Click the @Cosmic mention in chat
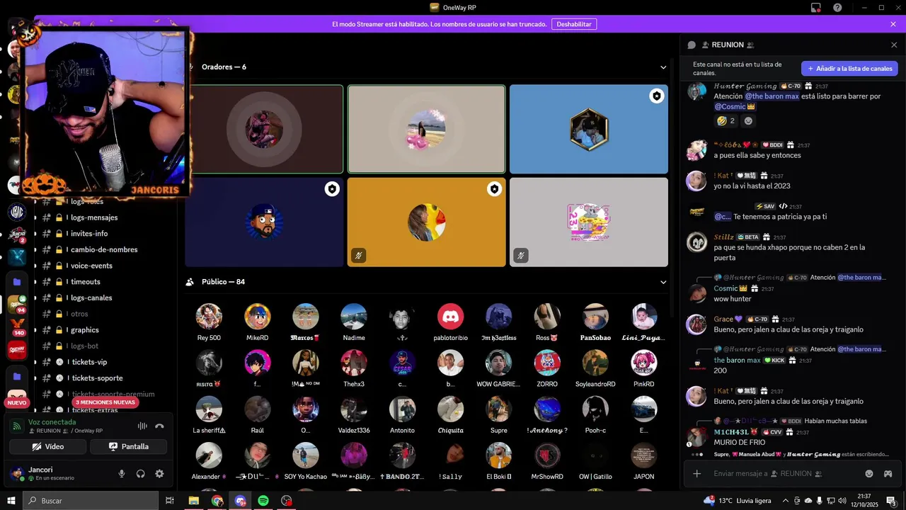Image resolution: width=906 pixels, height=510 pixels. tap(735, 106)
